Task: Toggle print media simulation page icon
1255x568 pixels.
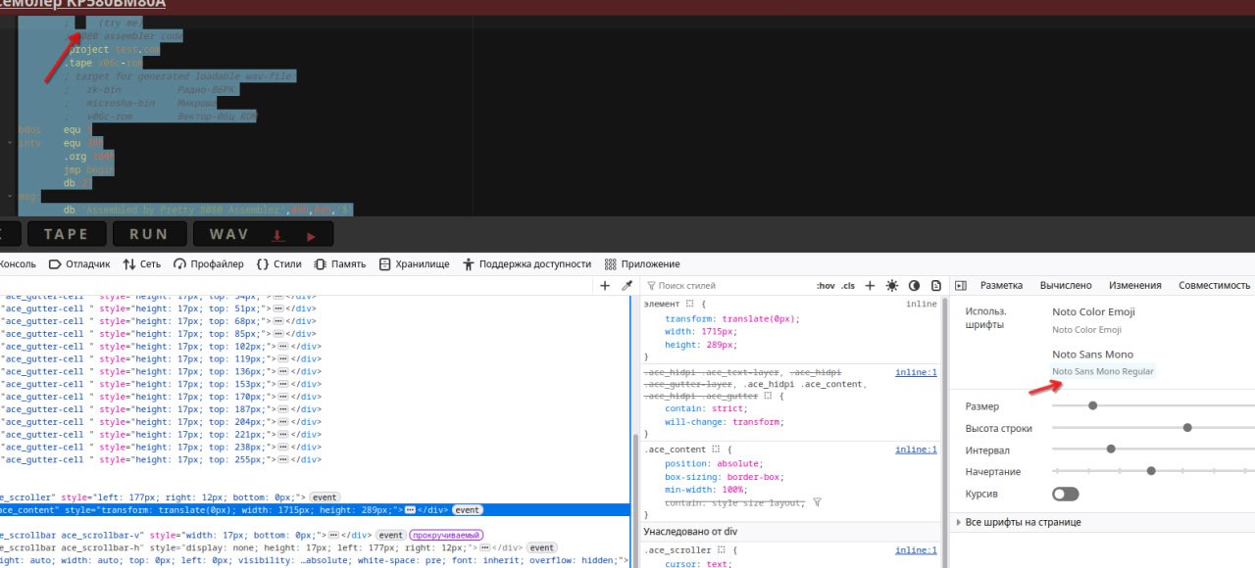Action: [936, 286]
